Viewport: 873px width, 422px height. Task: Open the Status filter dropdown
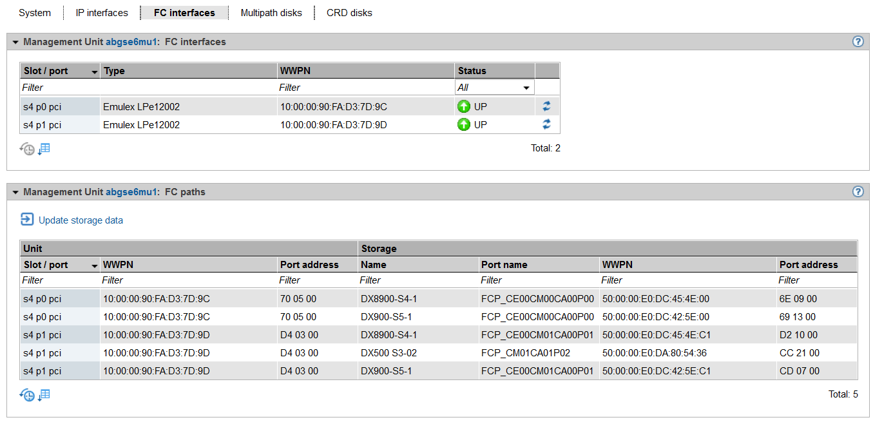pyautogui.click(x=494, y=88)
